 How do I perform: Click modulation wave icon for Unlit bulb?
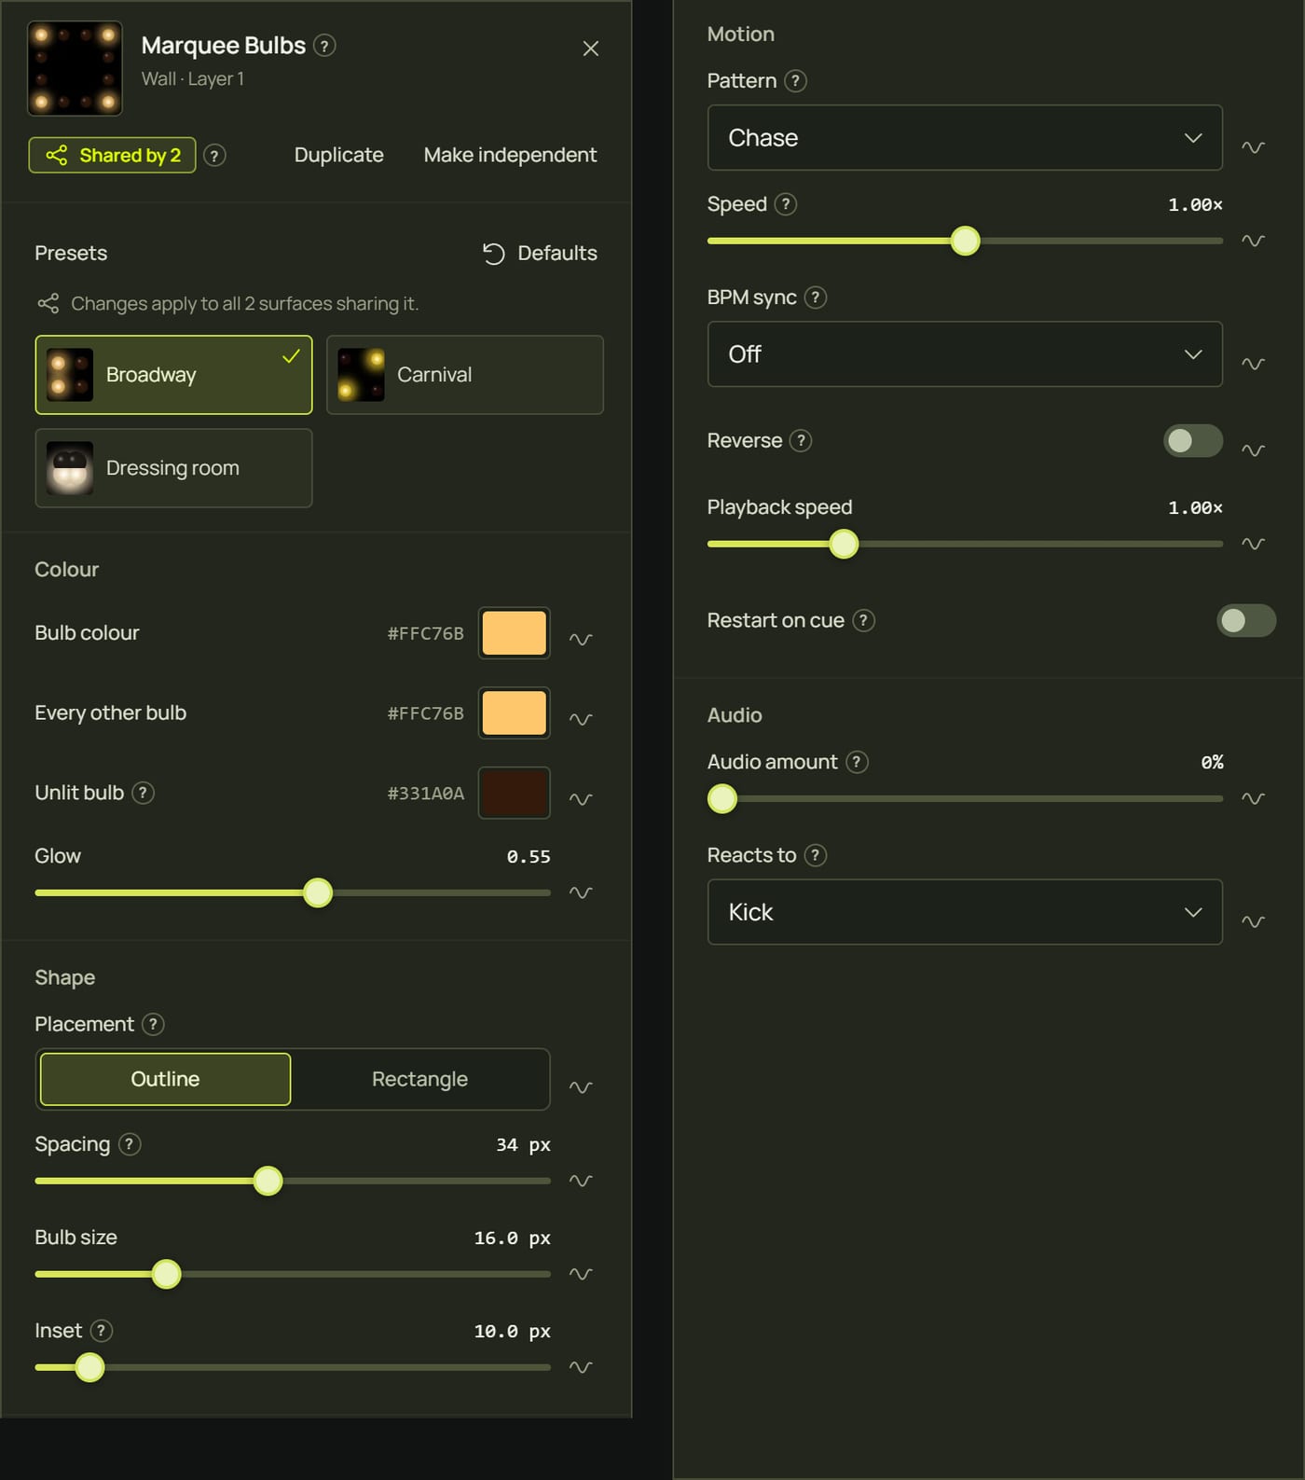tap(581, 799)
